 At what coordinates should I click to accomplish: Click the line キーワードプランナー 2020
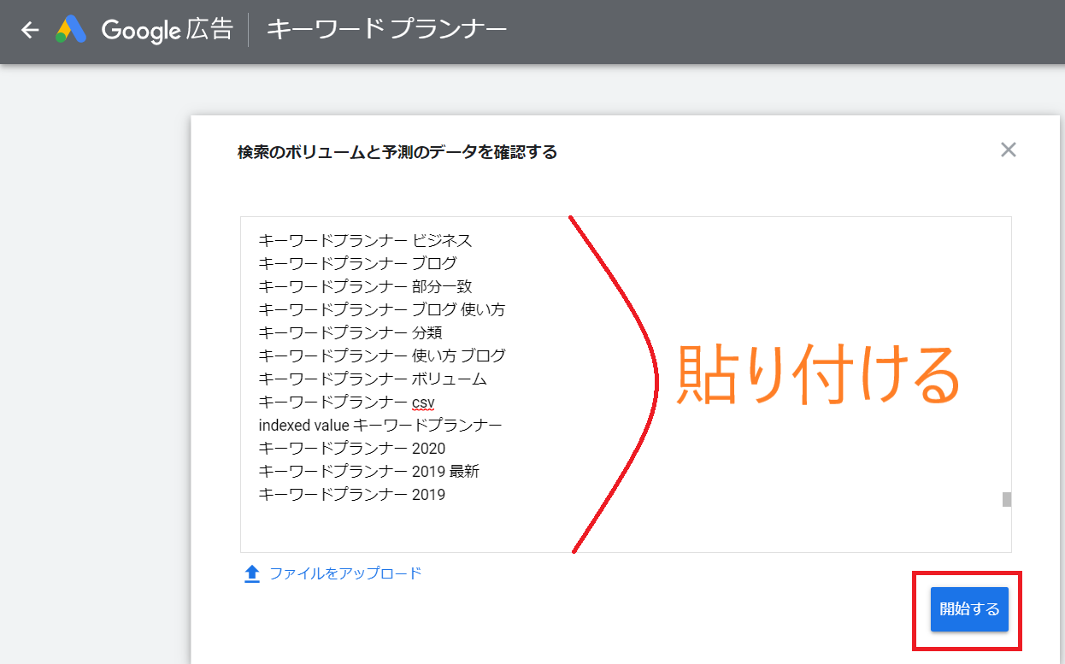[x=351, y=448]
